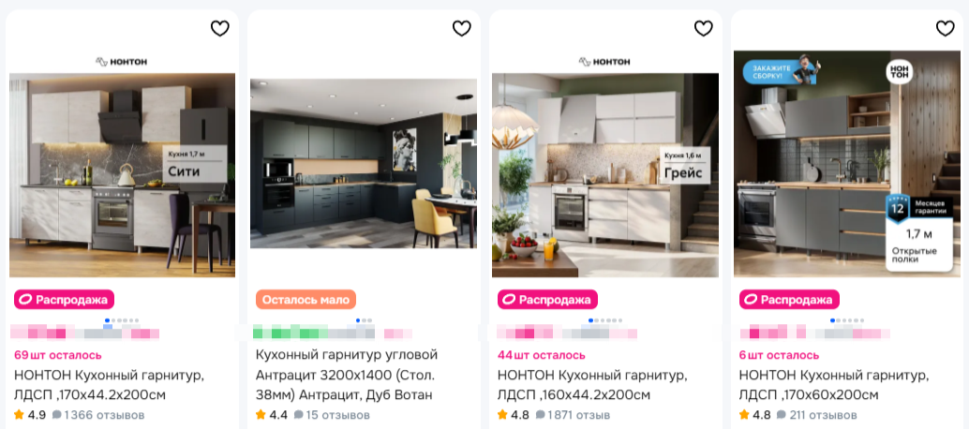Click Распродажа badge on first card
Viewport: 969px width, 429px height.
tap(65, 300)
